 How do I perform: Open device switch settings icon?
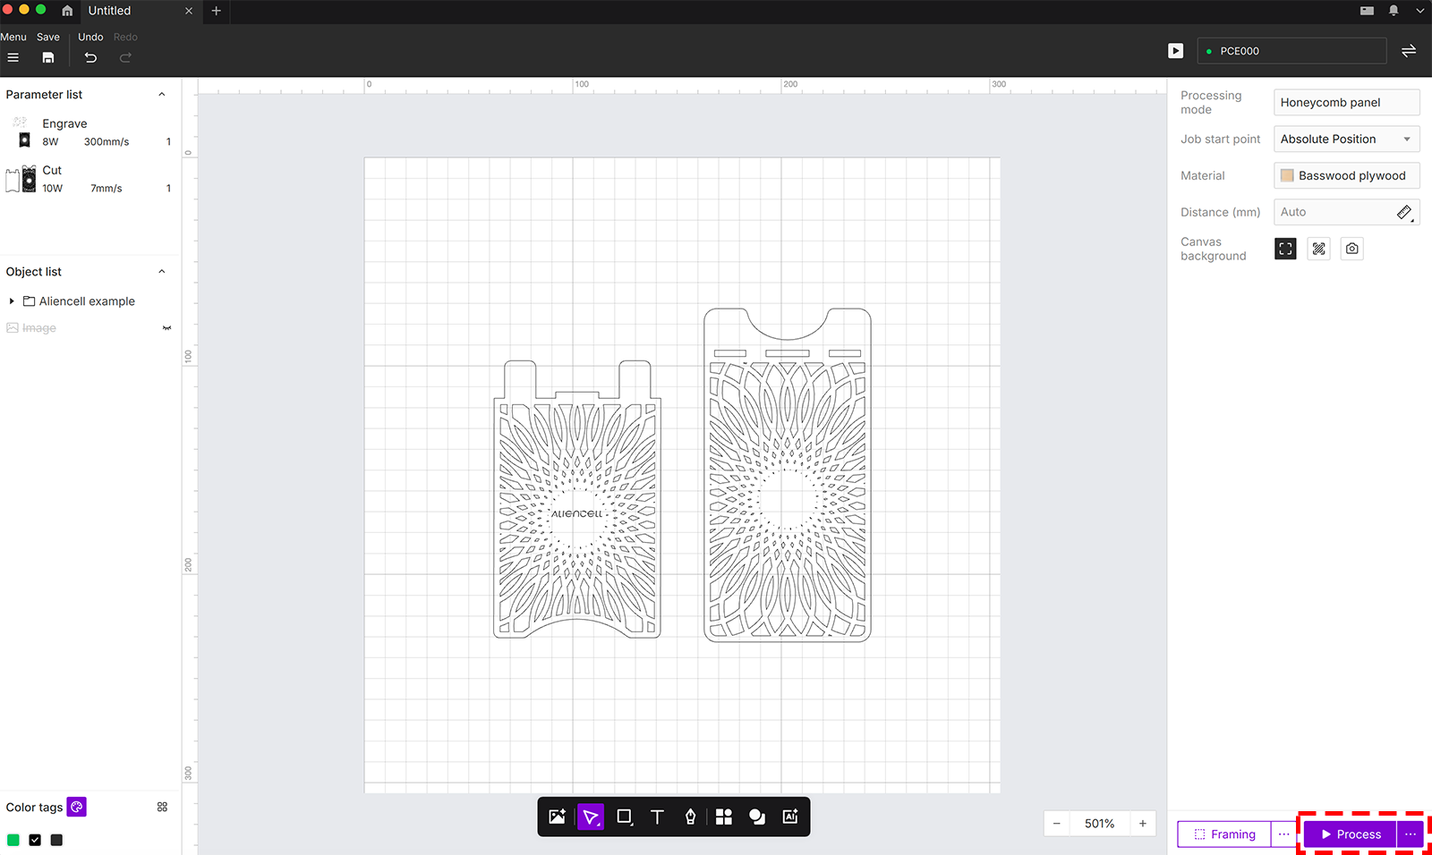(x=1409, y=51)
